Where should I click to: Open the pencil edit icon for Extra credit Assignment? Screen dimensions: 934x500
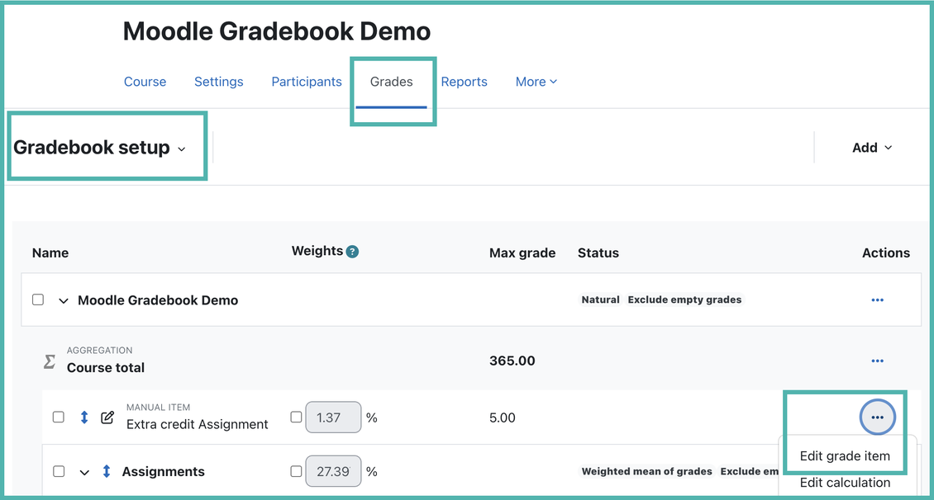[107, 417]
